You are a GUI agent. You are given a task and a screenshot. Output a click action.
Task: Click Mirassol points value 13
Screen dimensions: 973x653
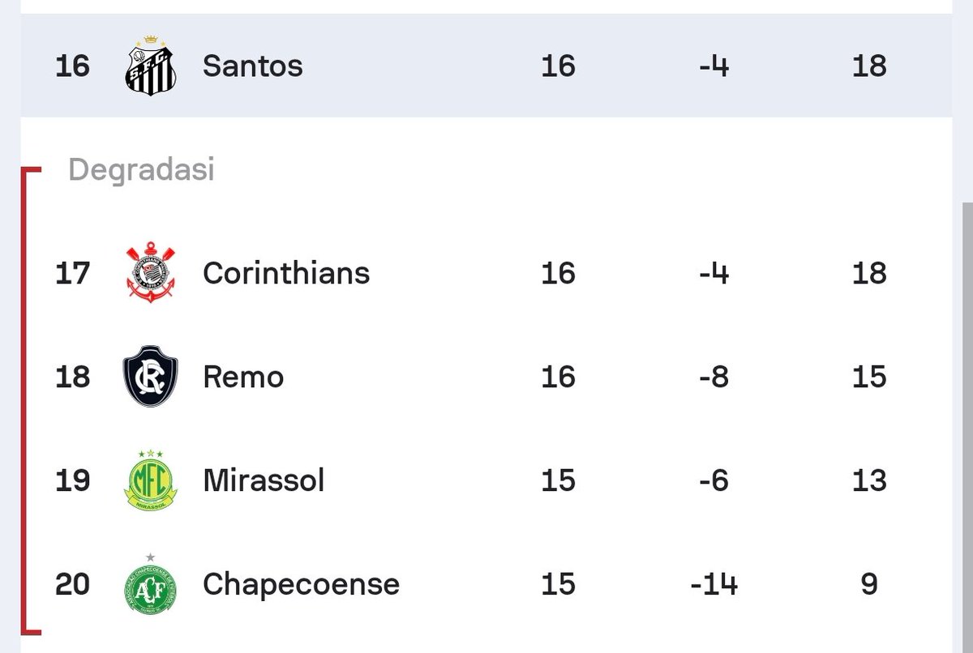pyautogui.click(x=869, y=480)
